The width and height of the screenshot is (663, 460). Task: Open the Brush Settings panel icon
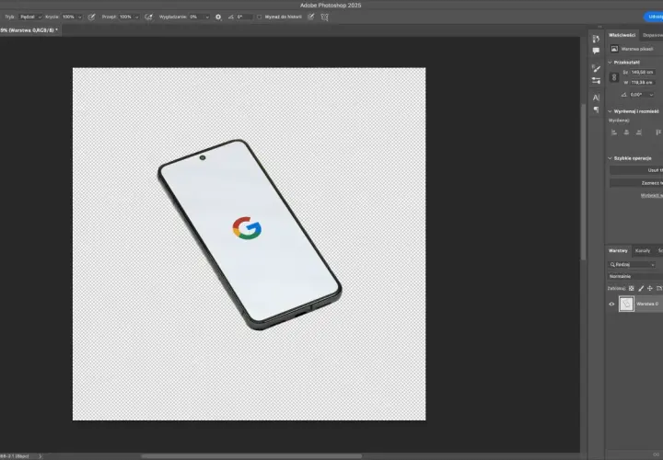(596, 68)
